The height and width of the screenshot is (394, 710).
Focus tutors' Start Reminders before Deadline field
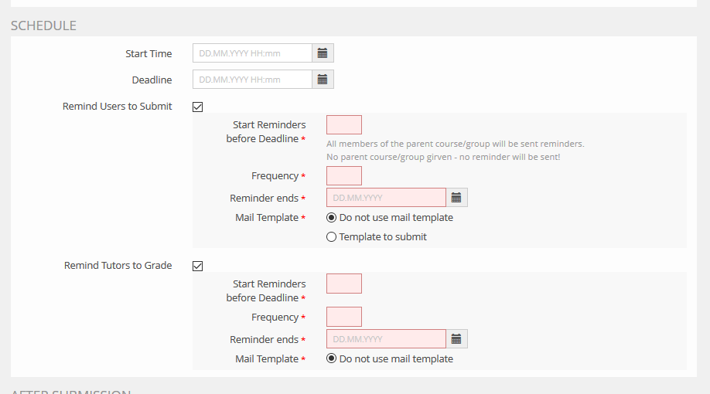coord(344,284)
